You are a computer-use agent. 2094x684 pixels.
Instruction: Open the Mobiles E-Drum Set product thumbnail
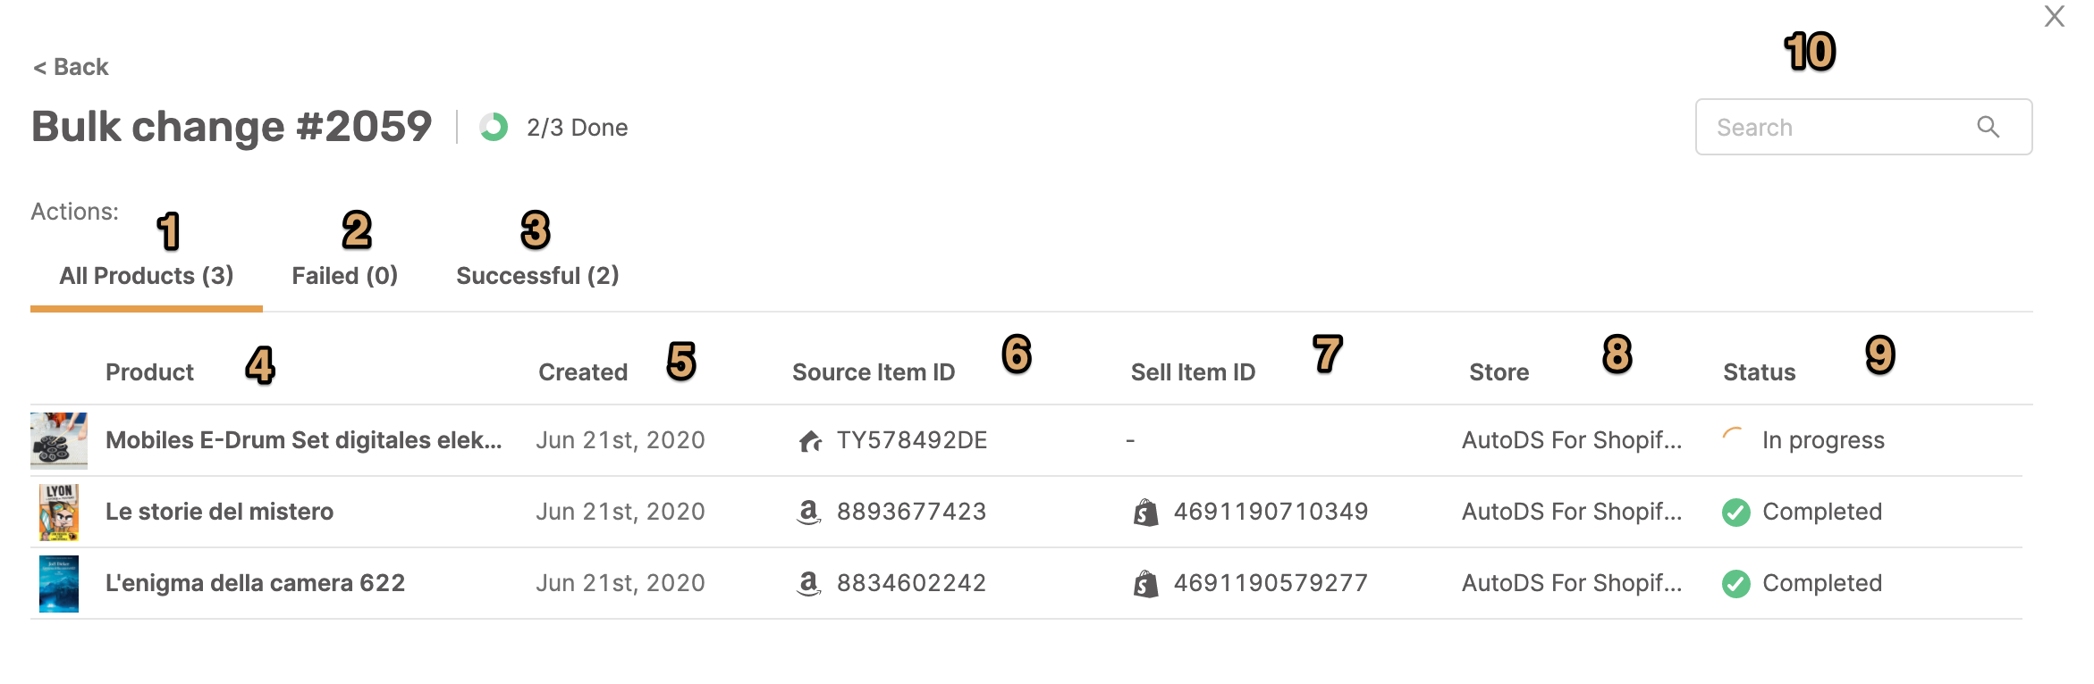59,440
